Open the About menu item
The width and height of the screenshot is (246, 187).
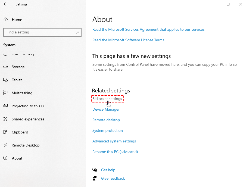click(17, 158)
